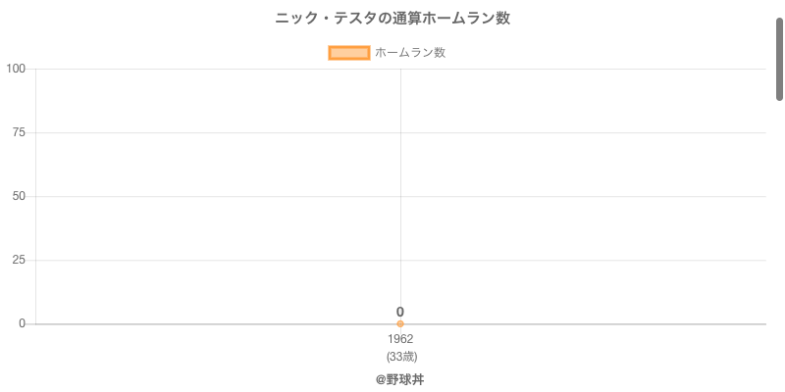Select the orange data point for 1962
The height and width of the screenshot is (392, 785).
pos(400,323)
